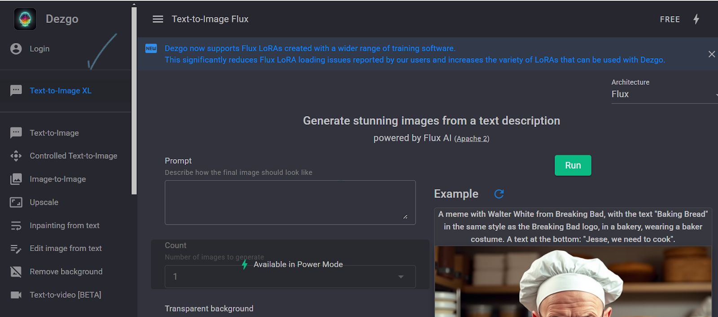
Task: Select Inpainting from text
Action: 66,226
